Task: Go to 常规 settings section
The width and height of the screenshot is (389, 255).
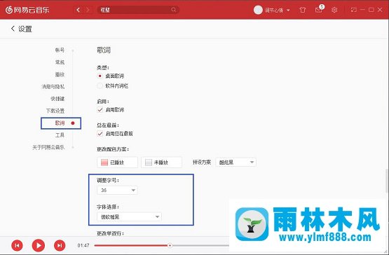Action: pos(60,62)
